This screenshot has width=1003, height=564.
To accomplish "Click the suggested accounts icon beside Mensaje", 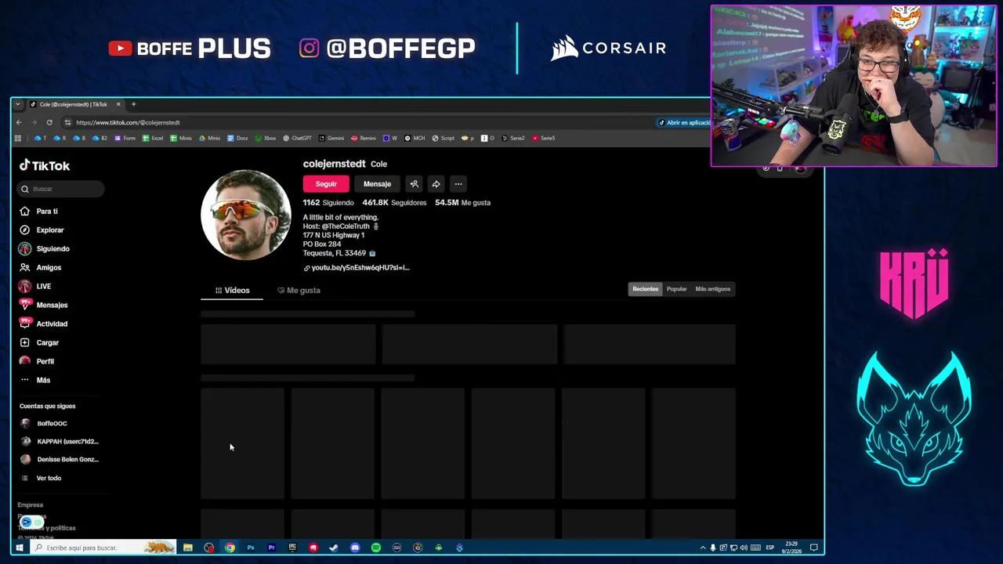I will point(414,184).
